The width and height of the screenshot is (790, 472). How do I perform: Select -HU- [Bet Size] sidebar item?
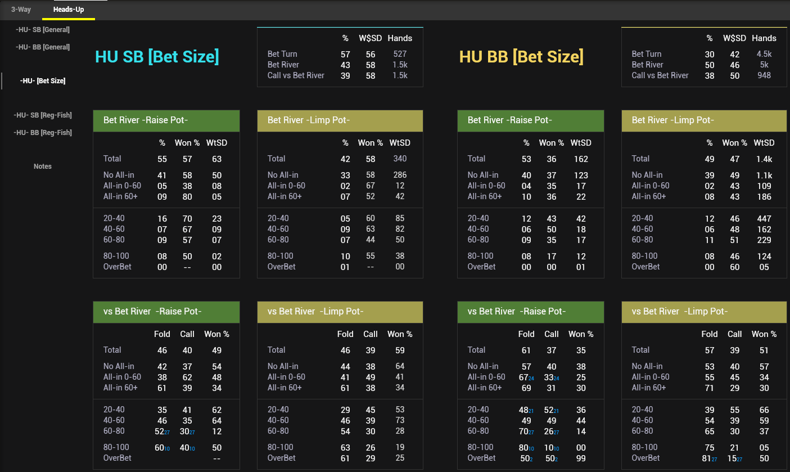43,81
